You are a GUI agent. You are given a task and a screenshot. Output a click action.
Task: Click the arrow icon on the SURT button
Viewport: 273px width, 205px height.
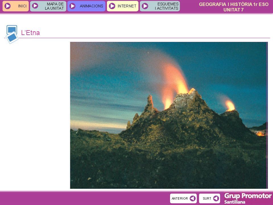click(x=216, y=198)
